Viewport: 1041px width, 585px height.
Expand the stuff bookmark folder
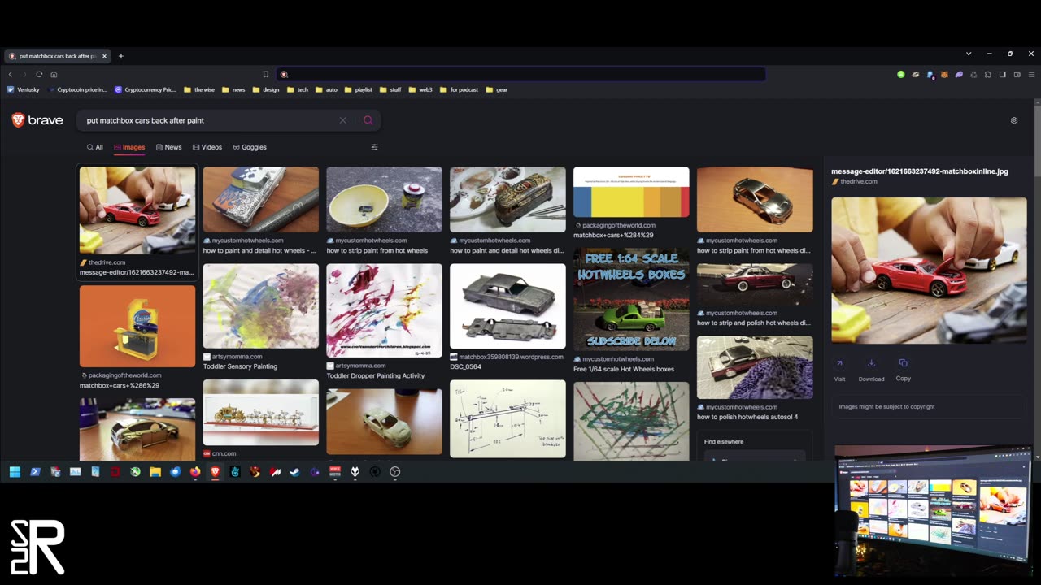point(390,89)
